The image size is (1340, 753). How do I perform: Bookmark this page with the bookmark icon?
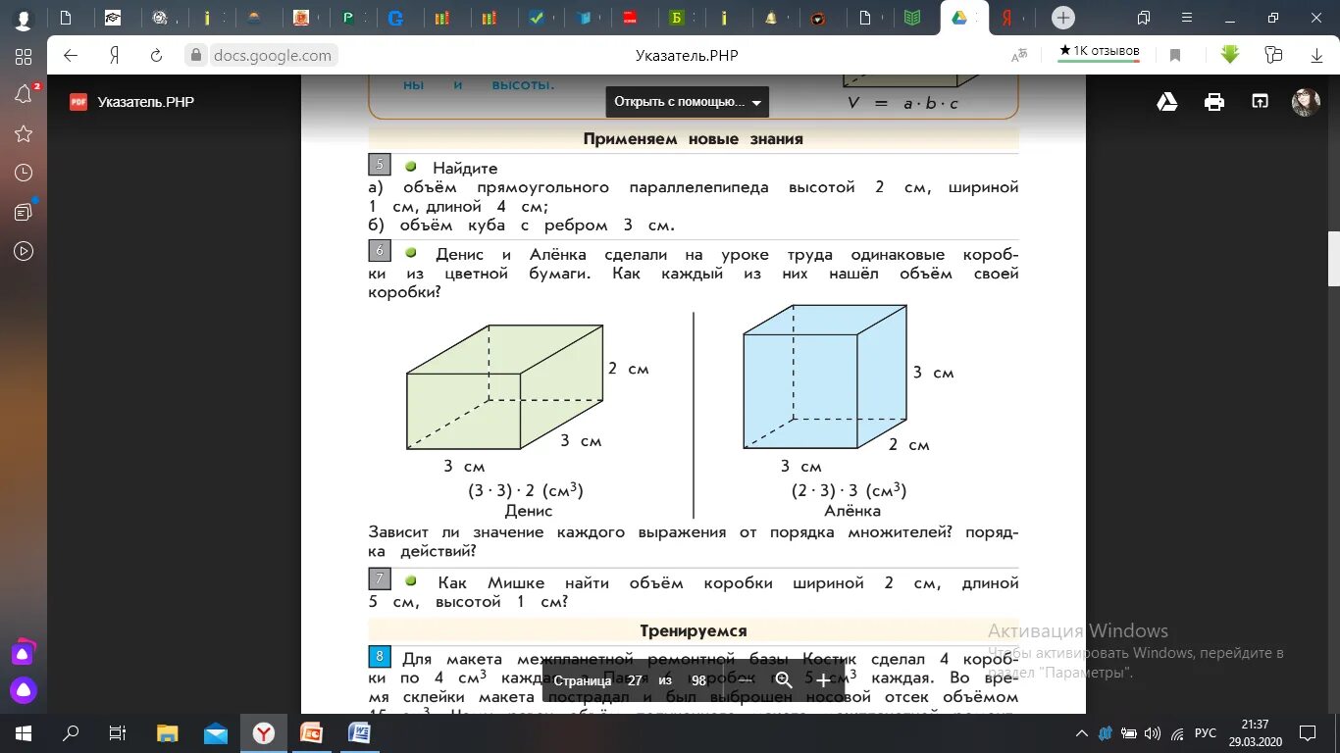pos(1174,56)
